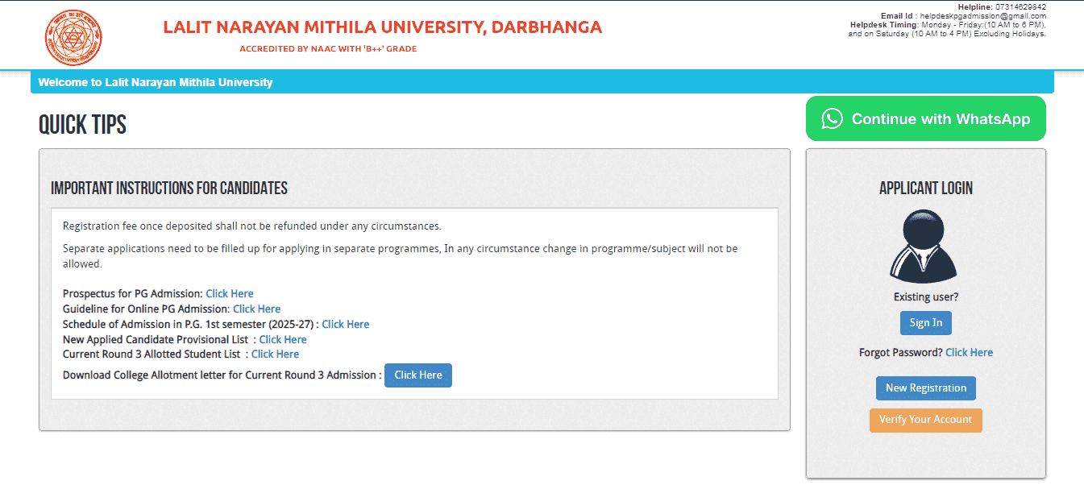Click the applicant avatar silhouette icon

pos(925,246)
